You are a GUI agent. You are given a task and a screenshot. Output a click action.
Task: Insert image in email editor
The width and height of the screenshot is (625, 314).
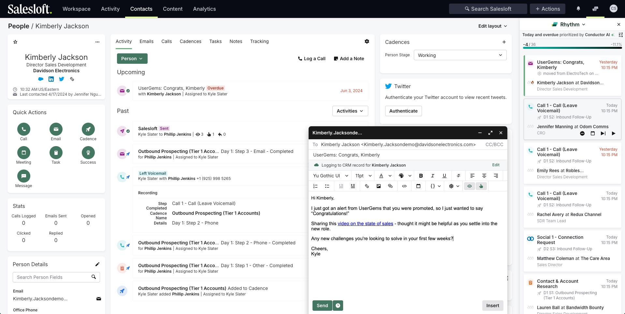click(379, 186)
